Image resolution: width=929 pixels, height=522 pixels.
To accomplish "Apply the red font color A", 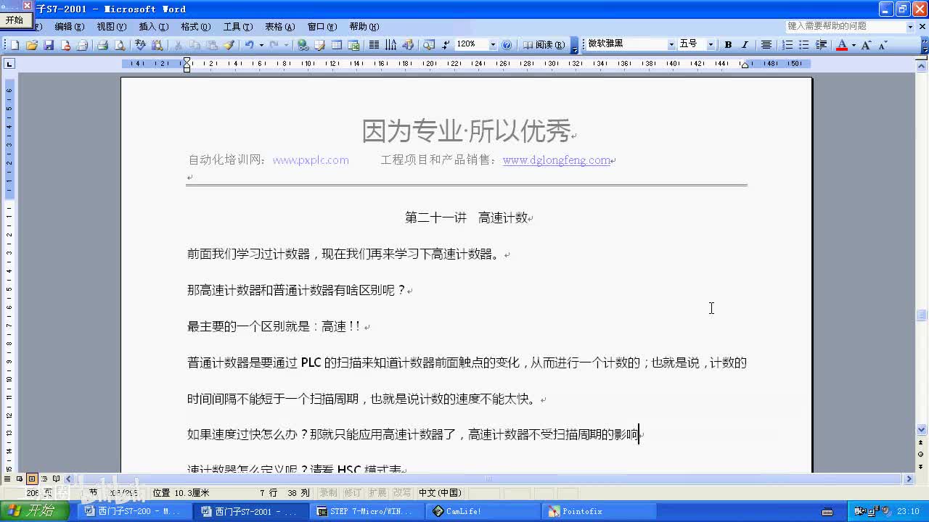I will pos(842,45).
